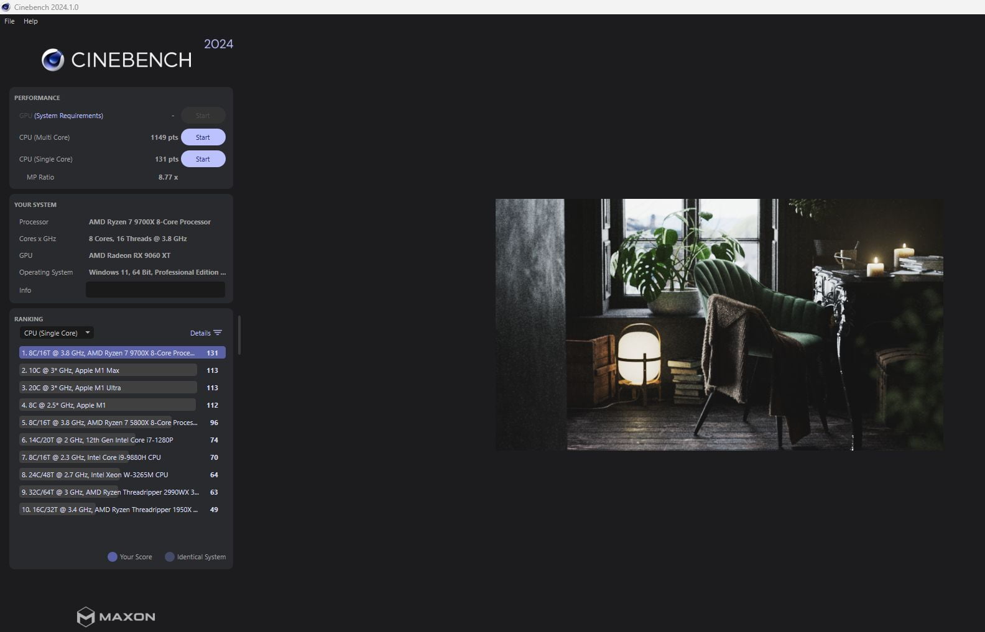Click the MP Ratio value 8.77 x
Screen dimensions: 985x632
[x=168, y=177]
